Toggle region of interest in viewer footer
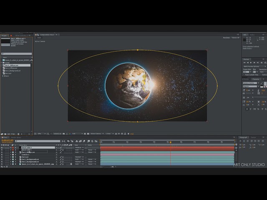The height and width of the screenshot is (200, 267). [85, 134]
